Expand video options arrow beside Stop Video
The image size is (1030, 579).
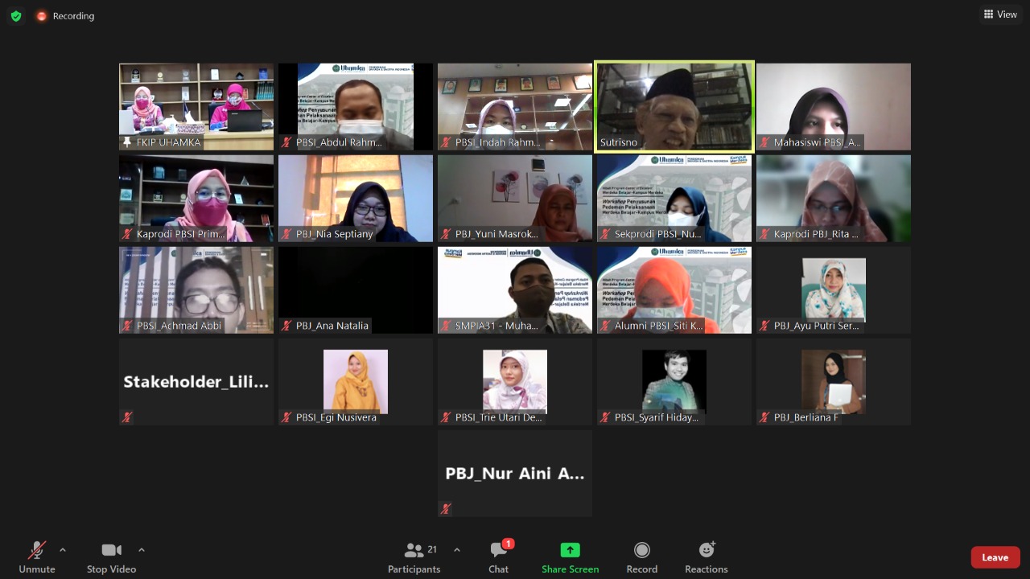click(142, 550)
